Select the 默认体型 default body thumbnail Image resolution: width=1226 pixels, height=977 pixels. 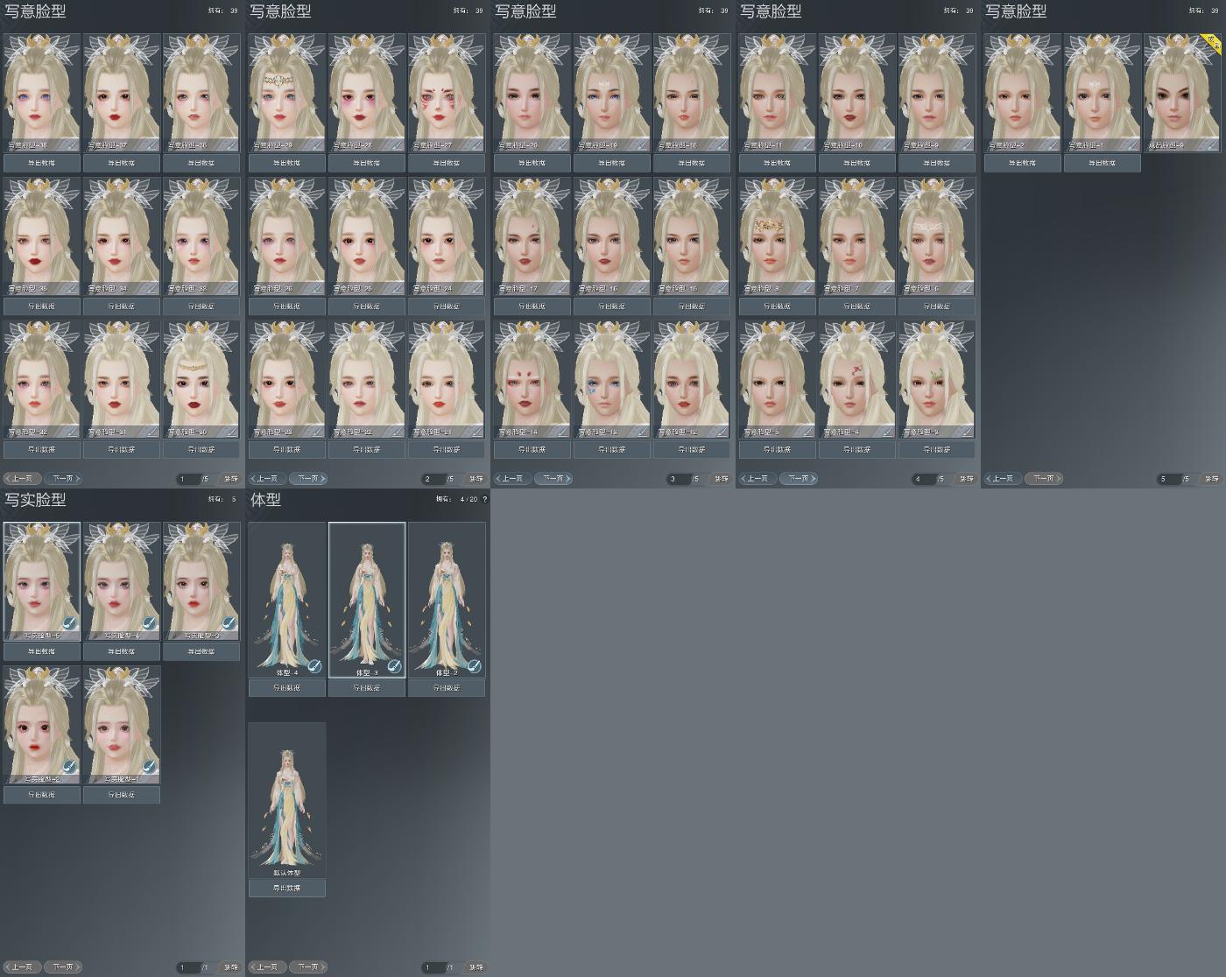coord(287,800)
